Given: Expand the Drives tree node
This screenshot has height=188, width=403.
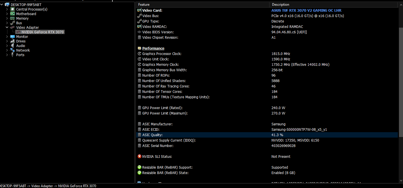Looking at the screenshot, I should coord(7,41).
